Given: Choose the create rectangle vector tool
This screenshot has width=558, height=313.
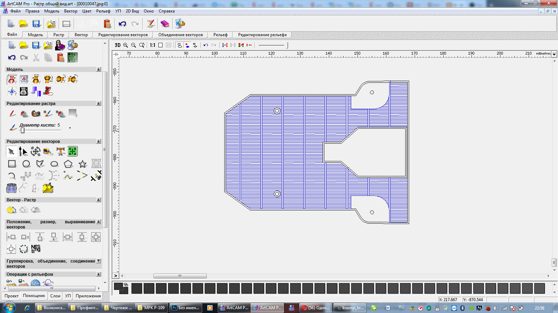Looking at the screenshot, I should 12,164.
